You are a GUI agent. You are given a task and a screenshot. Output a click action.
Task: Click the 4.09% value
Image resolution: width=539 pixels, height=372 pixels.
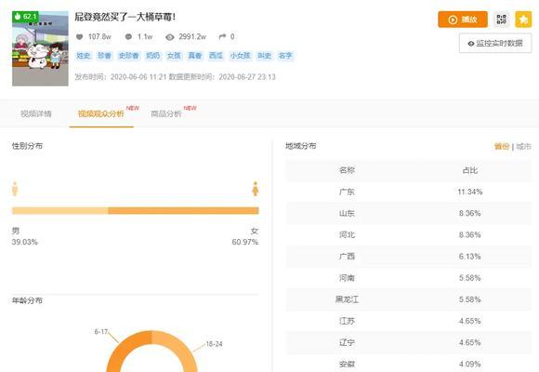[x=470, y=364]
